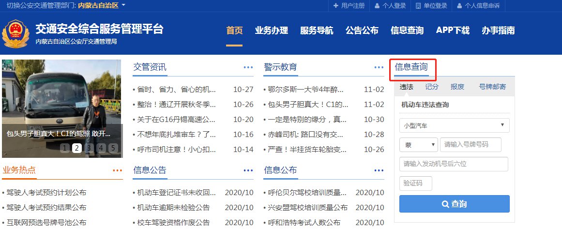Open the APP下载 navigation item
Image resolution: width=562 pixels, height=229 pixels.
tap(453, 31)
